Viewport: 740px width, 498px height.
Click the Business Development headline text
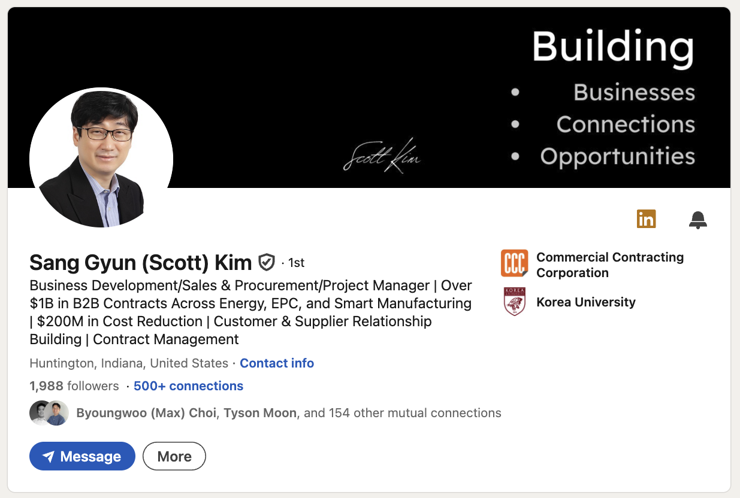250,312
